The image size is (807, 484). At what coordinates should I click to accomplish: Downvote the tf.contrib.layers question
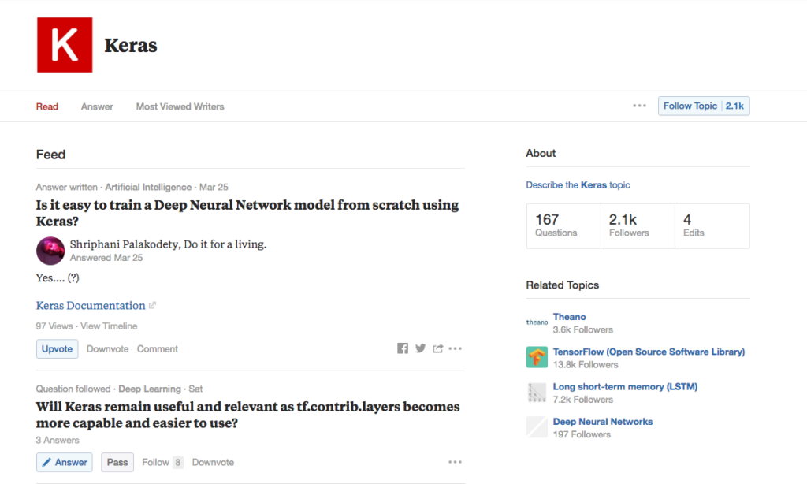[x=213, y=462]
